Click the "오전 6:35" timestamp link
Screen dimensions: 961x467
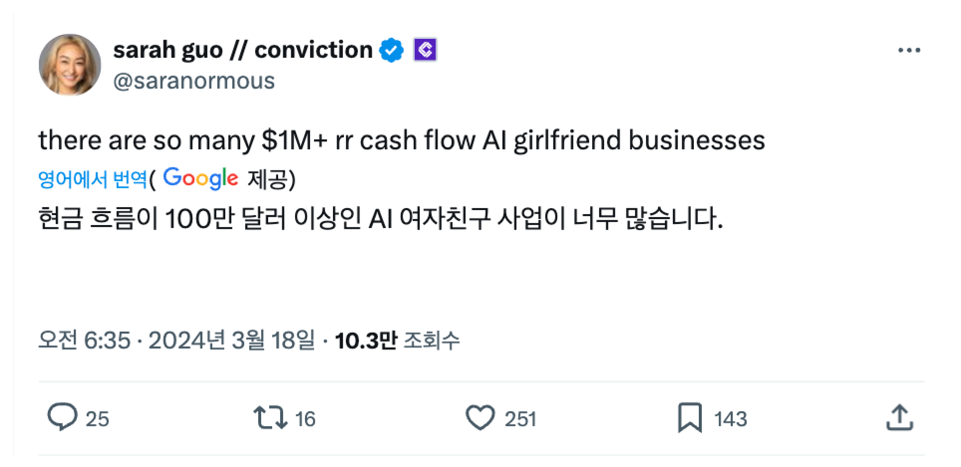coord(84,340)
